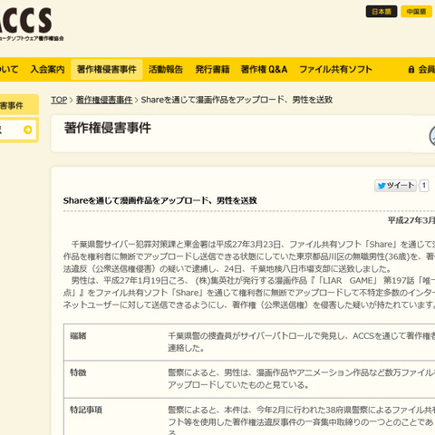435x435 pixels.
Task: Open ファイル共有ソフト navigation item
Action: [x=335, y=69]
